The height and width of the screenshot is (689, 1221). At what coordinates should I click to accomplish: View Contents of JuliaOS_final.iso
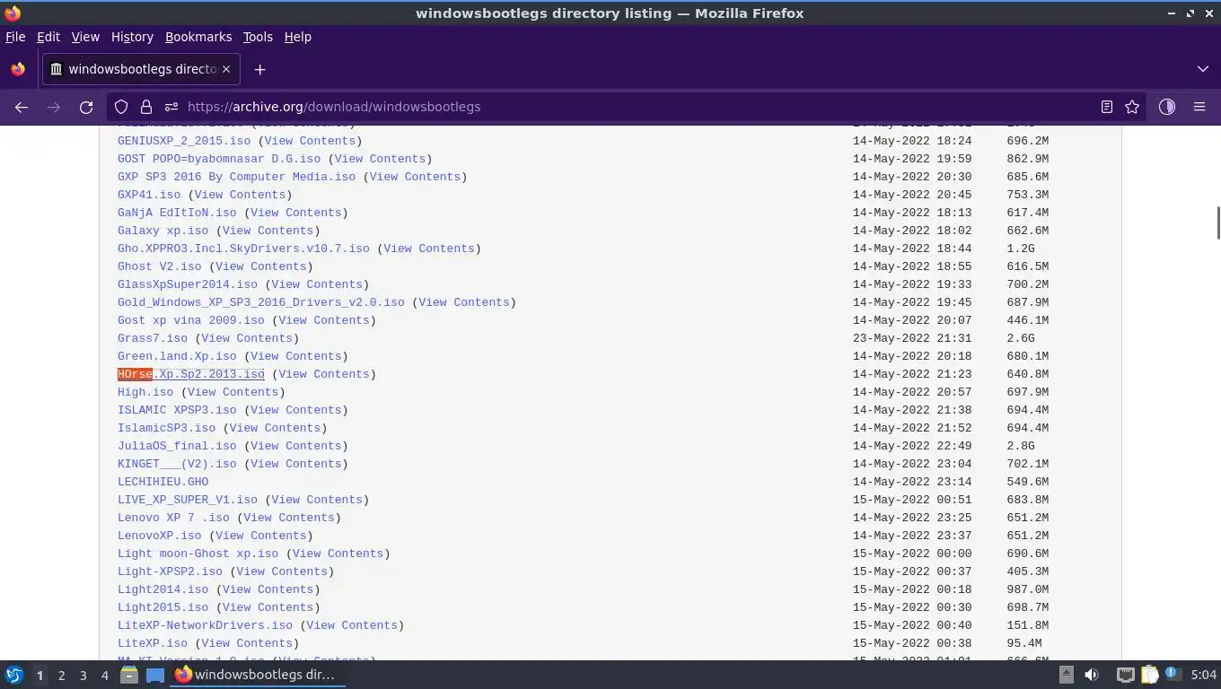point(295,446)
